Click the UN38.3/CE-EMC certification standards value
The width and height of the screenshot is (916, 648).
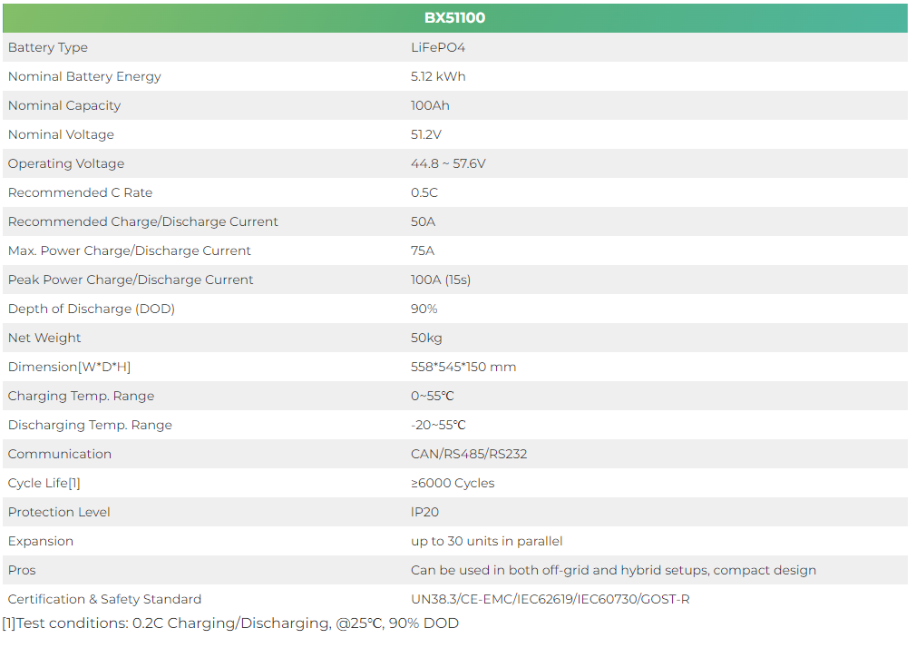click(x=551, y=599)
